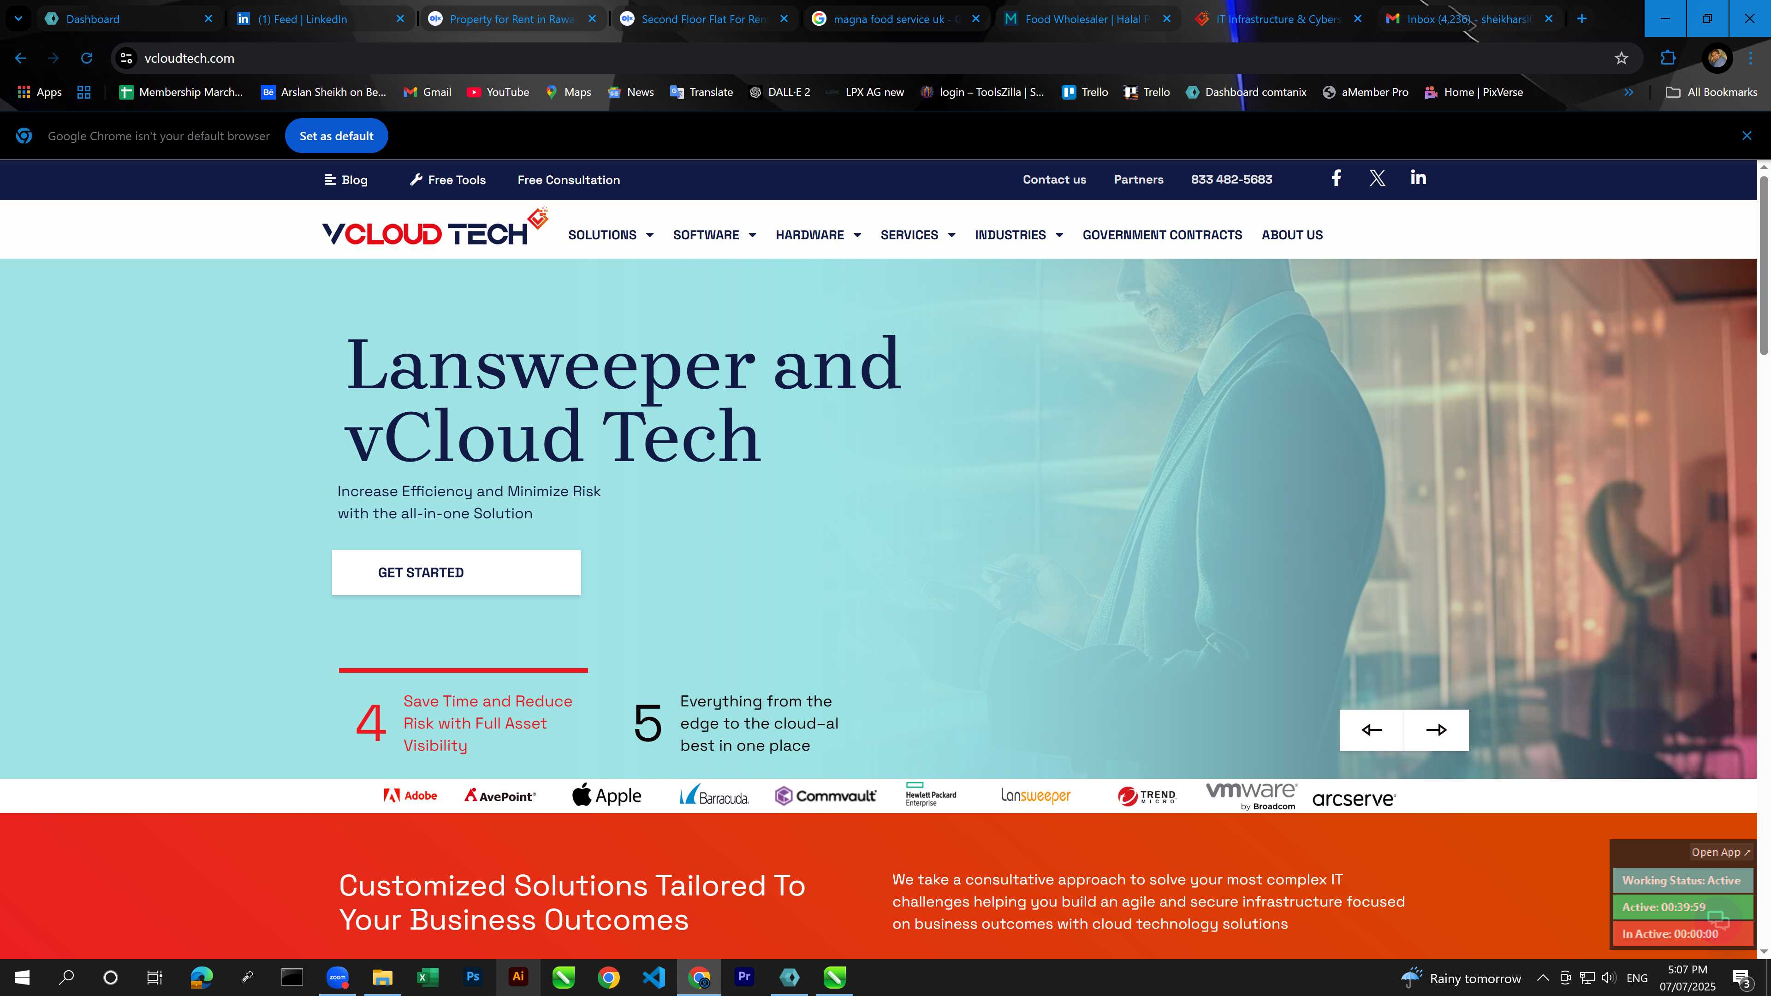This screenshot has width=1771, height=996.
Task: Click the Hewlett Packard Enterprise logo
Action: point(931,794)
